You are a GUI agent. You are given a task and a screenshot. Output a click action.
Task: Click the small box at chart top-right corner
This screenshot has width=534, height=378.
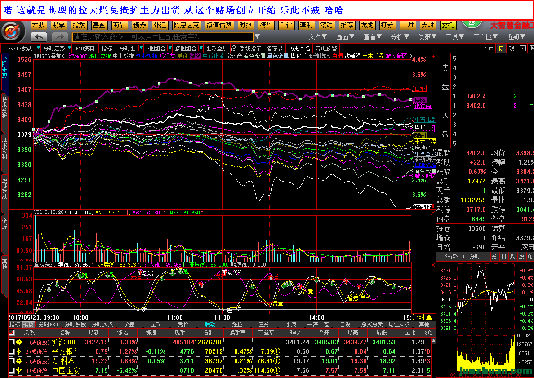433,57
